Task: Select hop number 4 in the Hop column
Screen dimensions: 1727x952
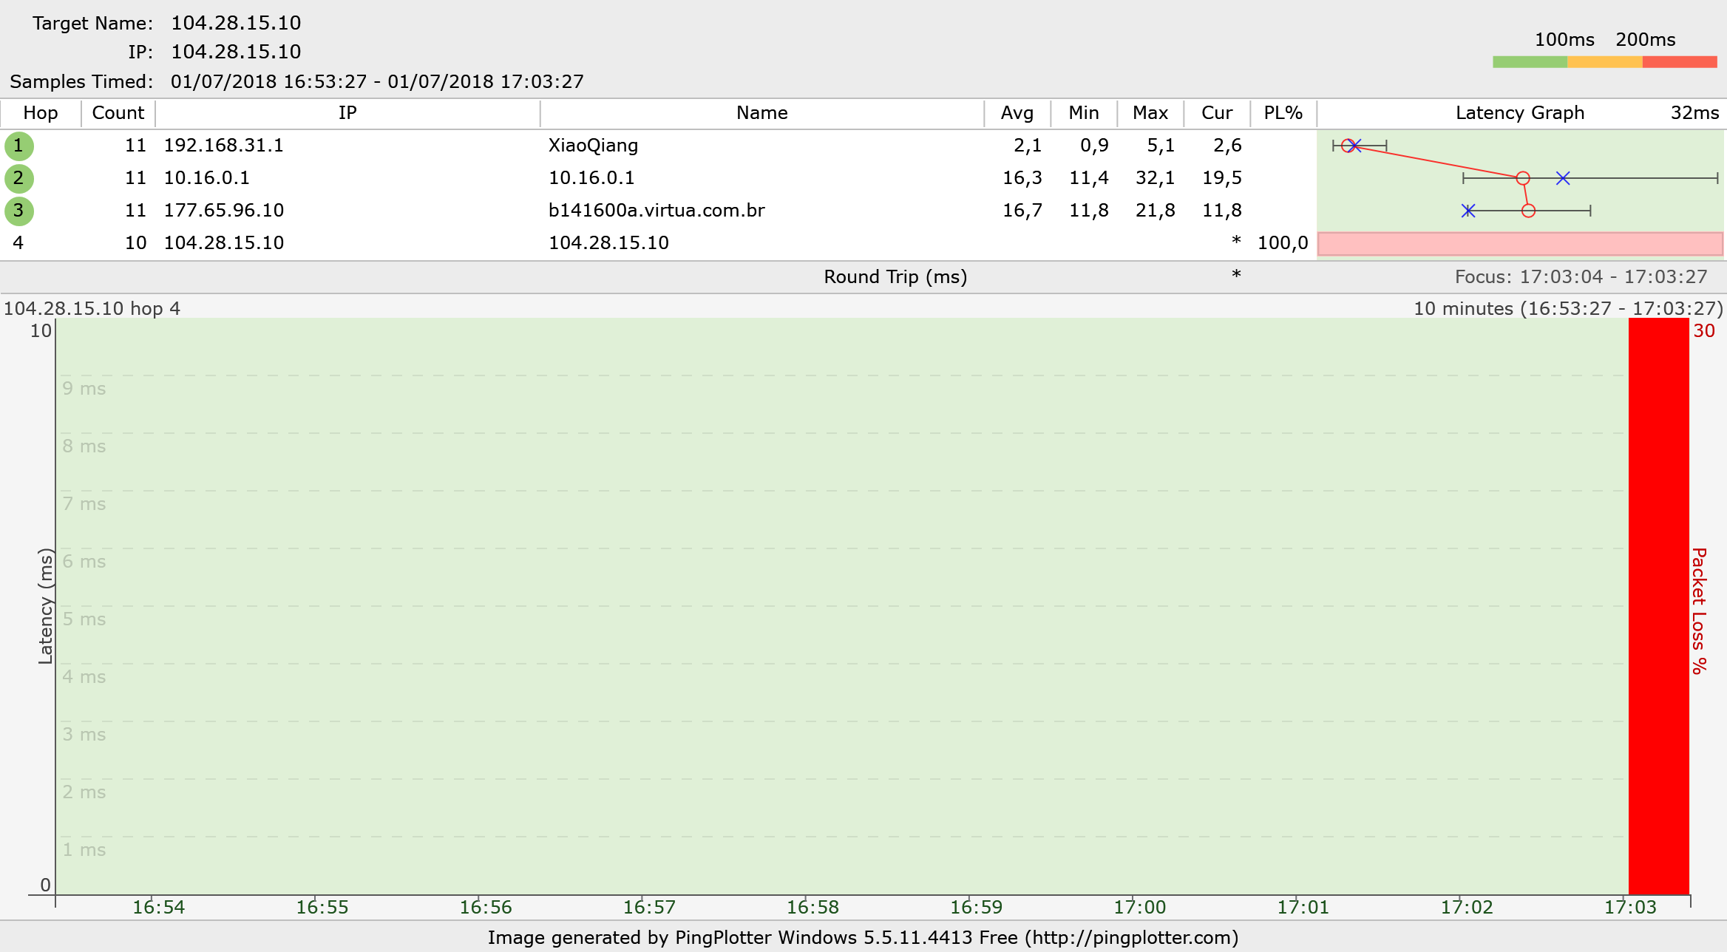Action: coord(18,243)
